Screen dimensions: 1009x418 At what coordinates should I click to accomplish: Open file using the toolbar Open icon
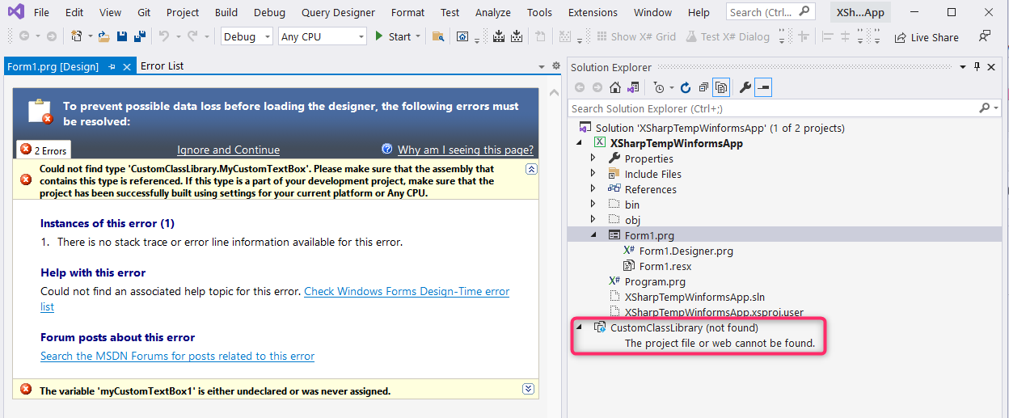103,36
